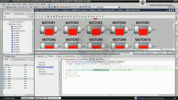178x100 pixels.
Task: Click the MOTOR2 red status rectangle
Action: tap(73, 32)
